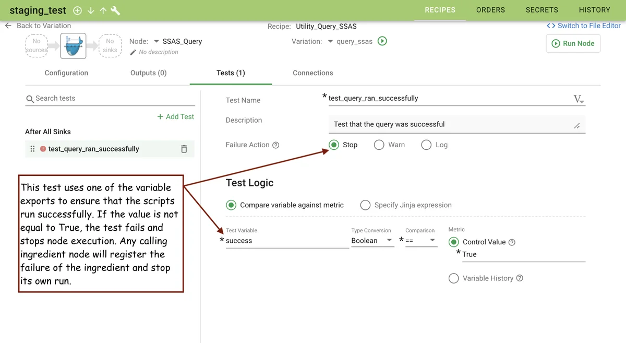626x343 pixels.
Task: Click the Failure Action help icon
Action: [276, 145]
